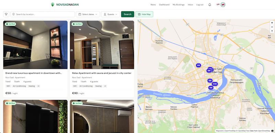Click the map attribution info icon
The image size is (275, 133).
[272, 131]
